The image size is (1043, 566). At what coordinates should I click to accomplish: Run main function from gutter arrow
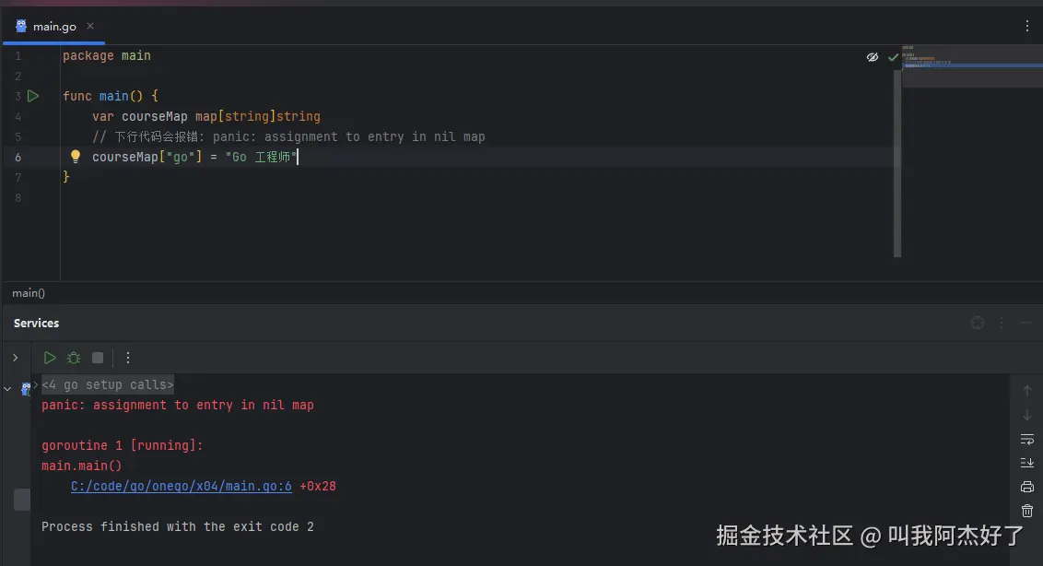32,96
